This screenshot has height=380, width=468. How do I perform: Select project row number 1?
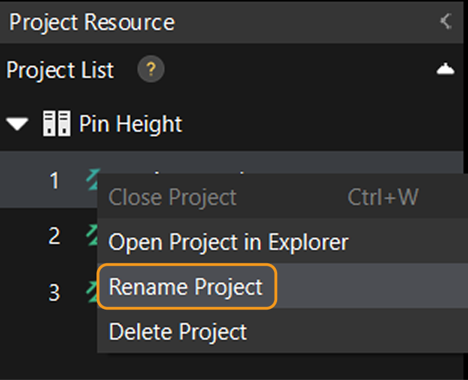pyautogui.click(x=54, y=181)
